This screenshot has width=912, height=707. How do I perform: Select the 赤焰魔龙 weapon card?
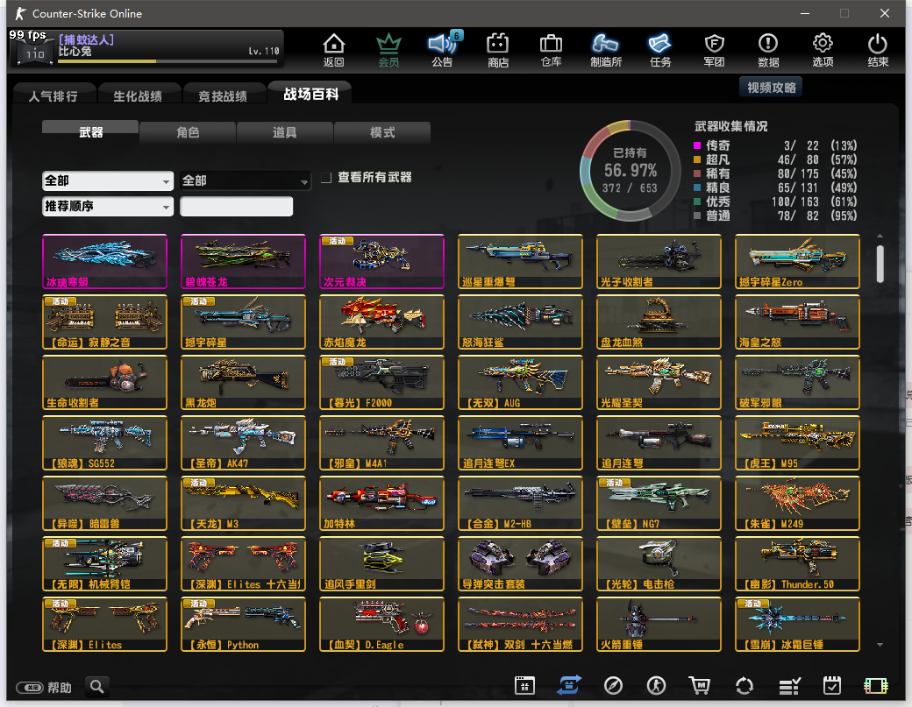pyautogui.click(x=381, y=322)
